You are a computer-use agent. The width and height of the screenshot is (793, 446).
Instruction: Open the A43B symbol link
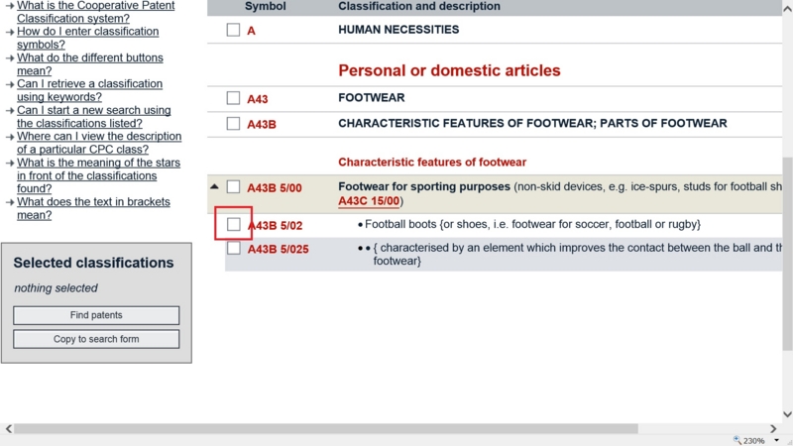pos(262,125)
